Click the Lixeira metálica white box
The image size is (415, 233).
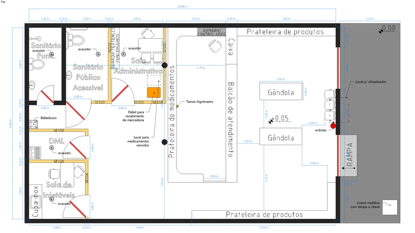click(x=390, y=207)
